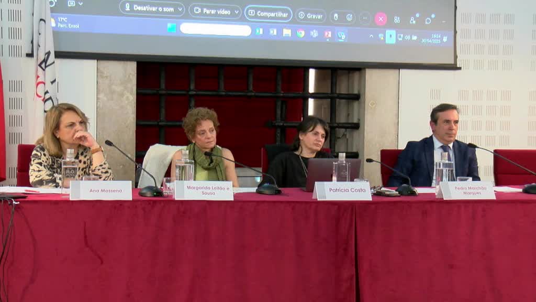The width and height of the screenshot is (536, 302).
Task: Click the Compartilhar share button
Action: pyautogui.click(x=268, y=14)
